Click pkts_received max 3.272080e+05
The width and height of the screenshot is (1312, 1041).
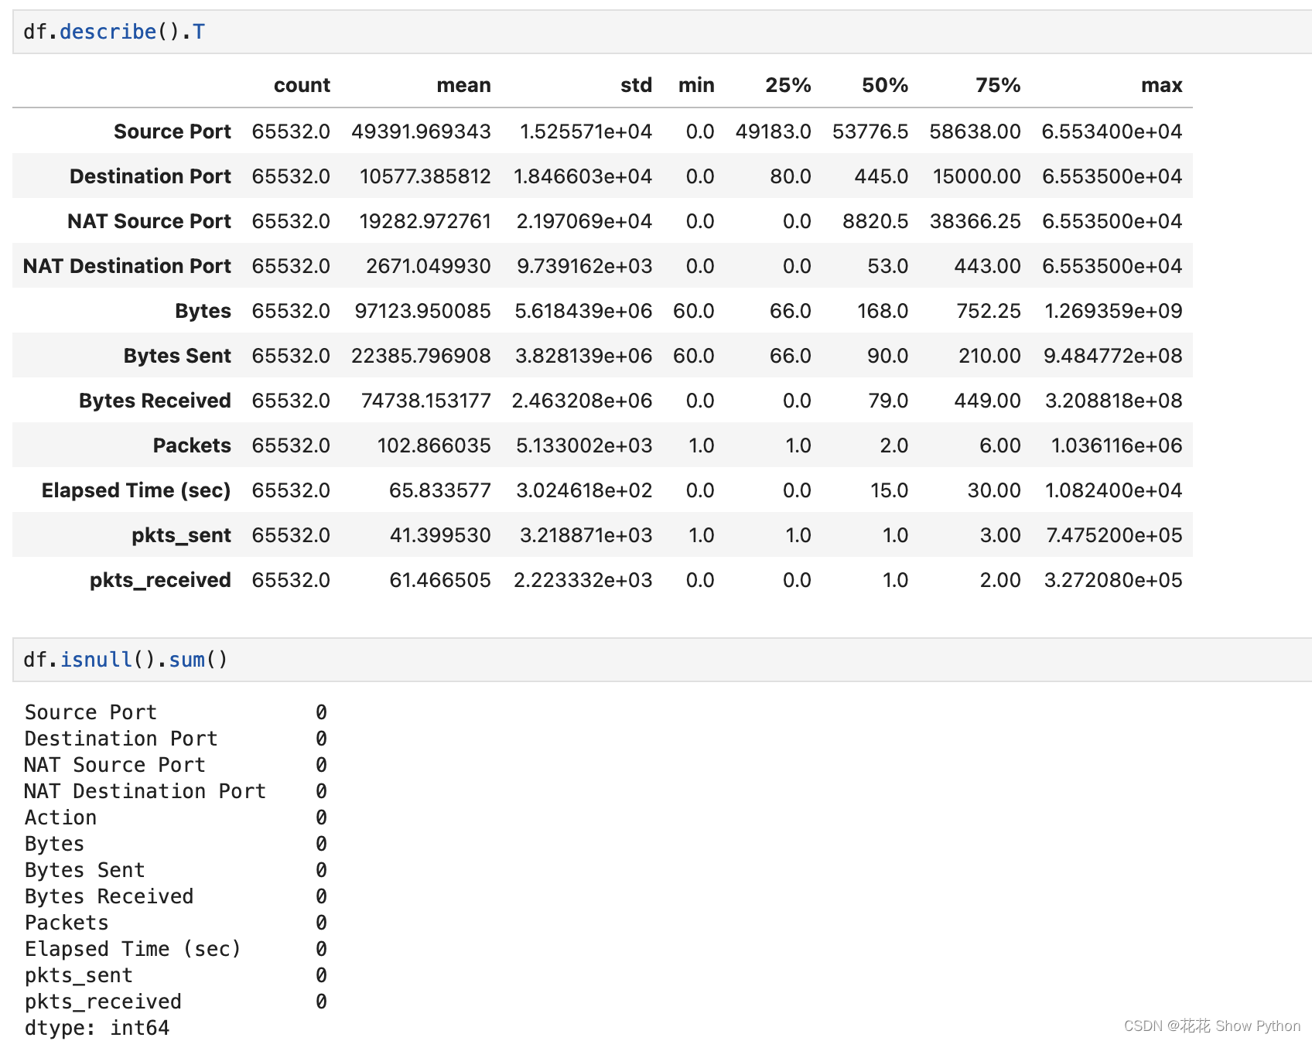(x=1113, y=580)
